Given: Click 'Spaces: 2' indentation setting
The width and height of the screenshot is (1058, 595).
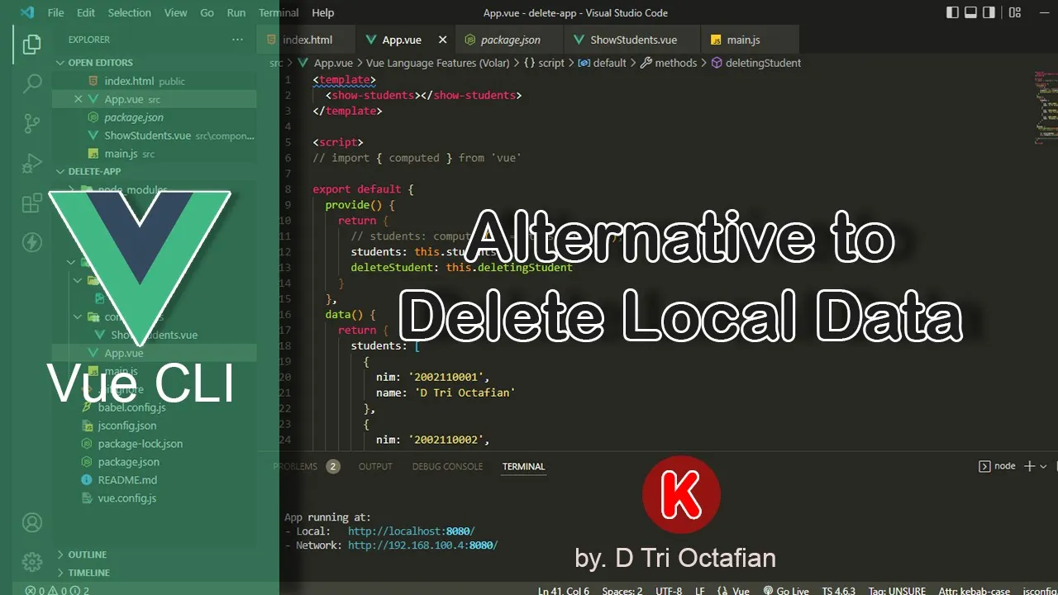Looking at the screenshot, I should click(622, 590).
